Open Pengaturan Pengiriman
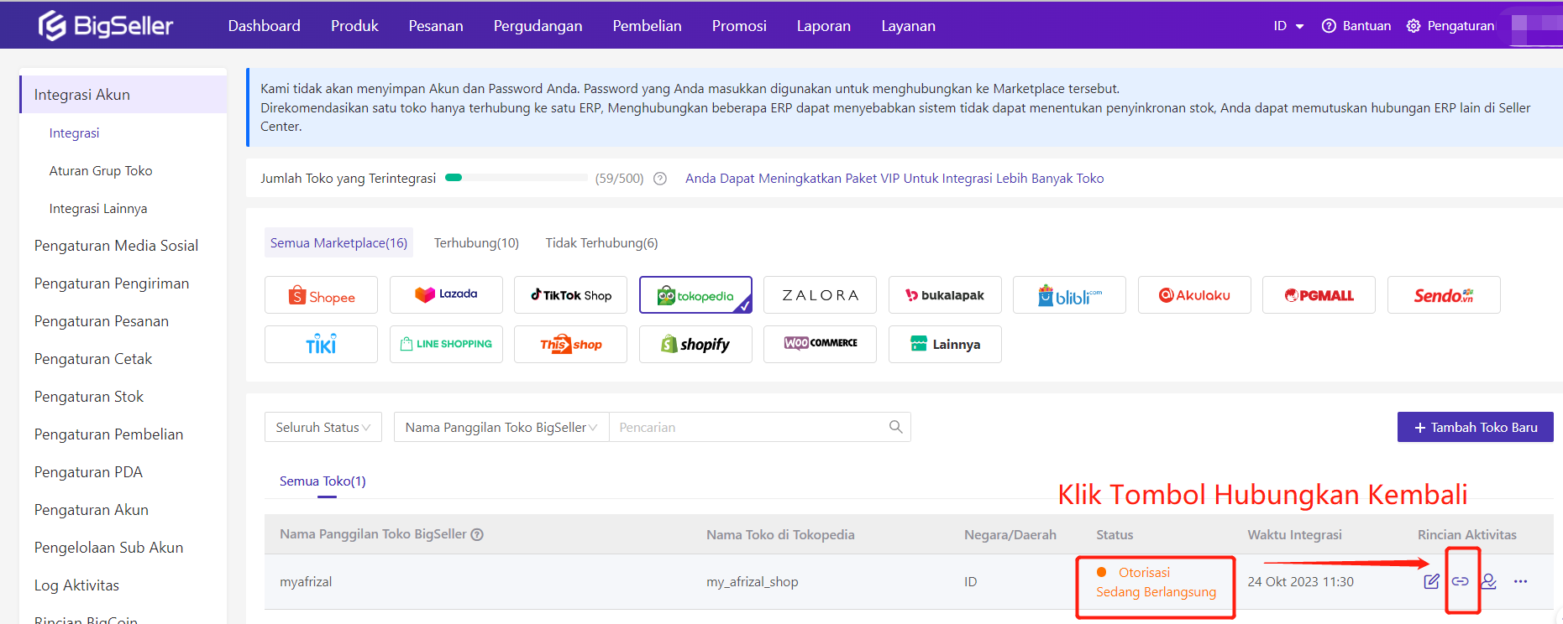Screen dimensions: 1563x624 112,283
